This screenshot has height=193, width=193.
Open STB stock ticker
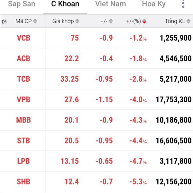tap(23, 141)
